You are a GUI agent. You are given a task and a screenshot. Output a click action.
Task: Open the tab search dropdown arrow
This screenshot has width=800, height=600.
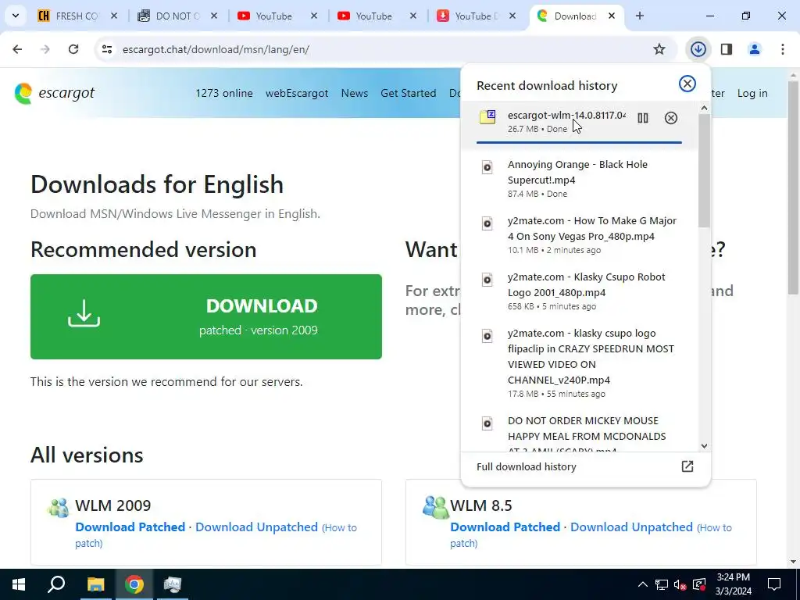coord(16,16)
